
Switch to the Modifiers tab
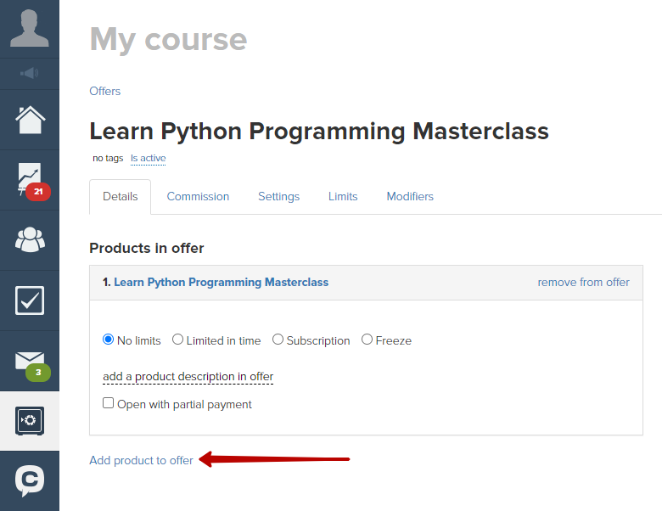point(410,196)
